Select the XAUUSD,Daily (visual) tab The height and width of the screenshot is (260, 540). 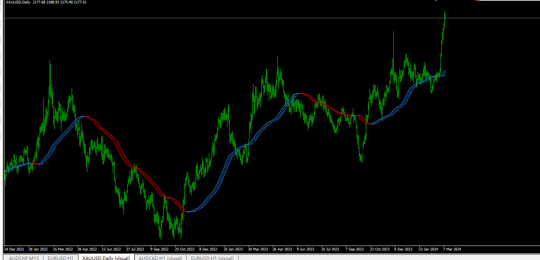pyautogui.click(x=106, y=258)
